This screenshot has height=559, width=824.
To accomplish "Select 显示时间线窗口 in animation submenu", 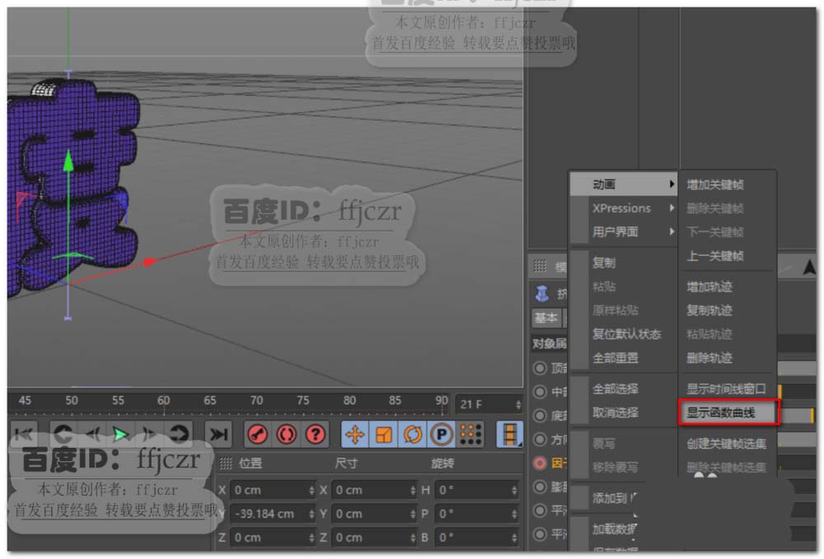I will pyautogui.click(x=728, y=389).
